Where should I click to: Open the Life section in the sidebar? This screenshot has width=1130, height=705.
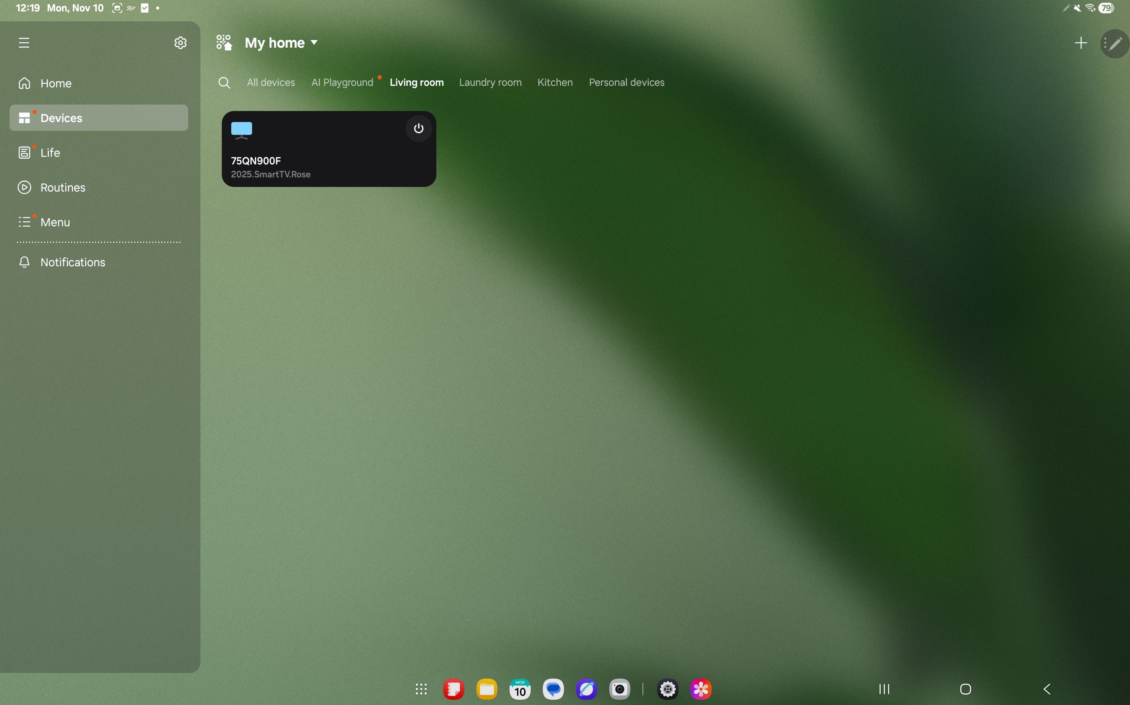point(50,153)
